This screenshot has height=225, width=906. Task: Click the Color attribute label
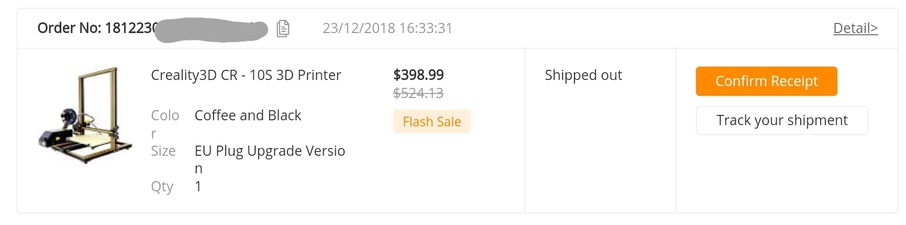click(x=165, y=124)
